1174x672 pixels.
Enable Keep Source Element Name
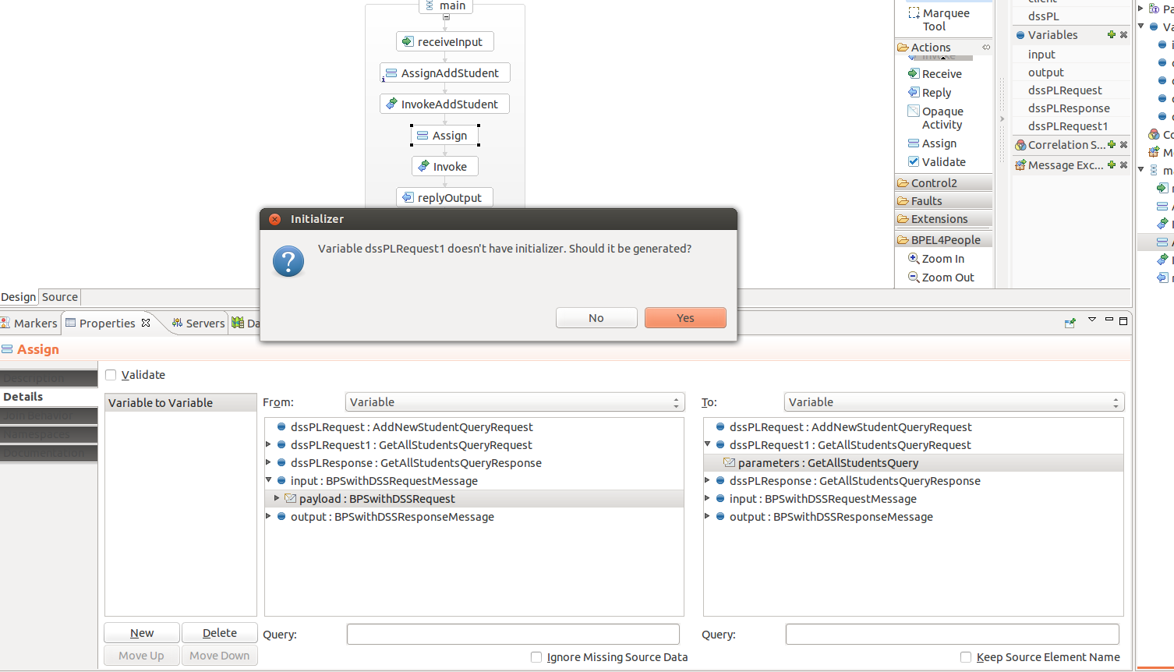click(x=966, y=657)
